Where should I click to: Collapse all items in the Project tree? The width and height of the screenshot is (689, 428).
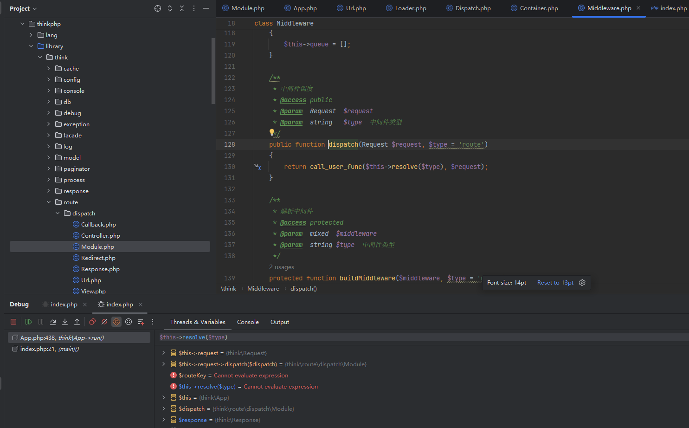coord(182,8)
